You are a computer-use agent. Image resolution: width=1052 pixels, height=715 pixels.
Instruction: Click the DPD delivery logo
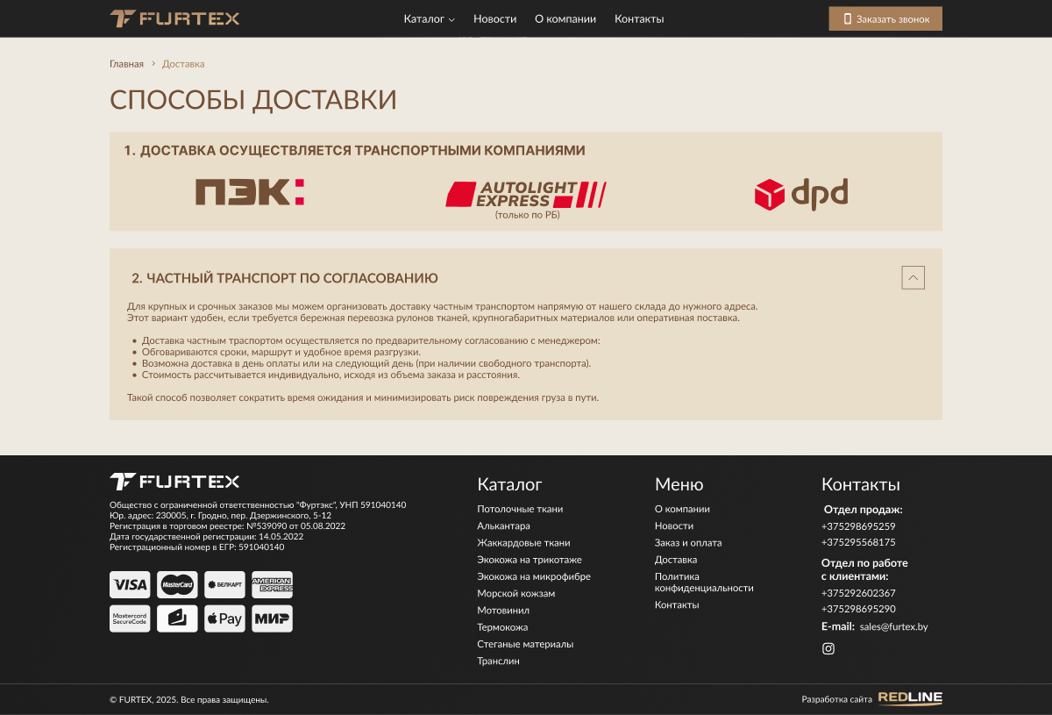coord(800,194)
